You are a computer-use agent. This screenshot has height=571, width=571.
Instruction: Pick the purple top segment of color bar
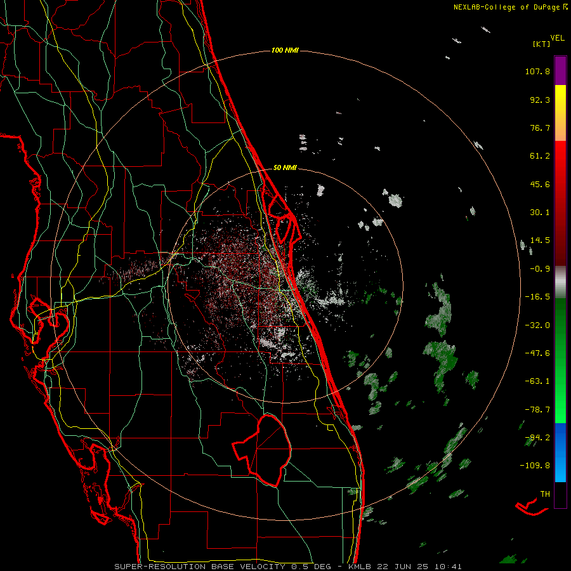point(560,70)
